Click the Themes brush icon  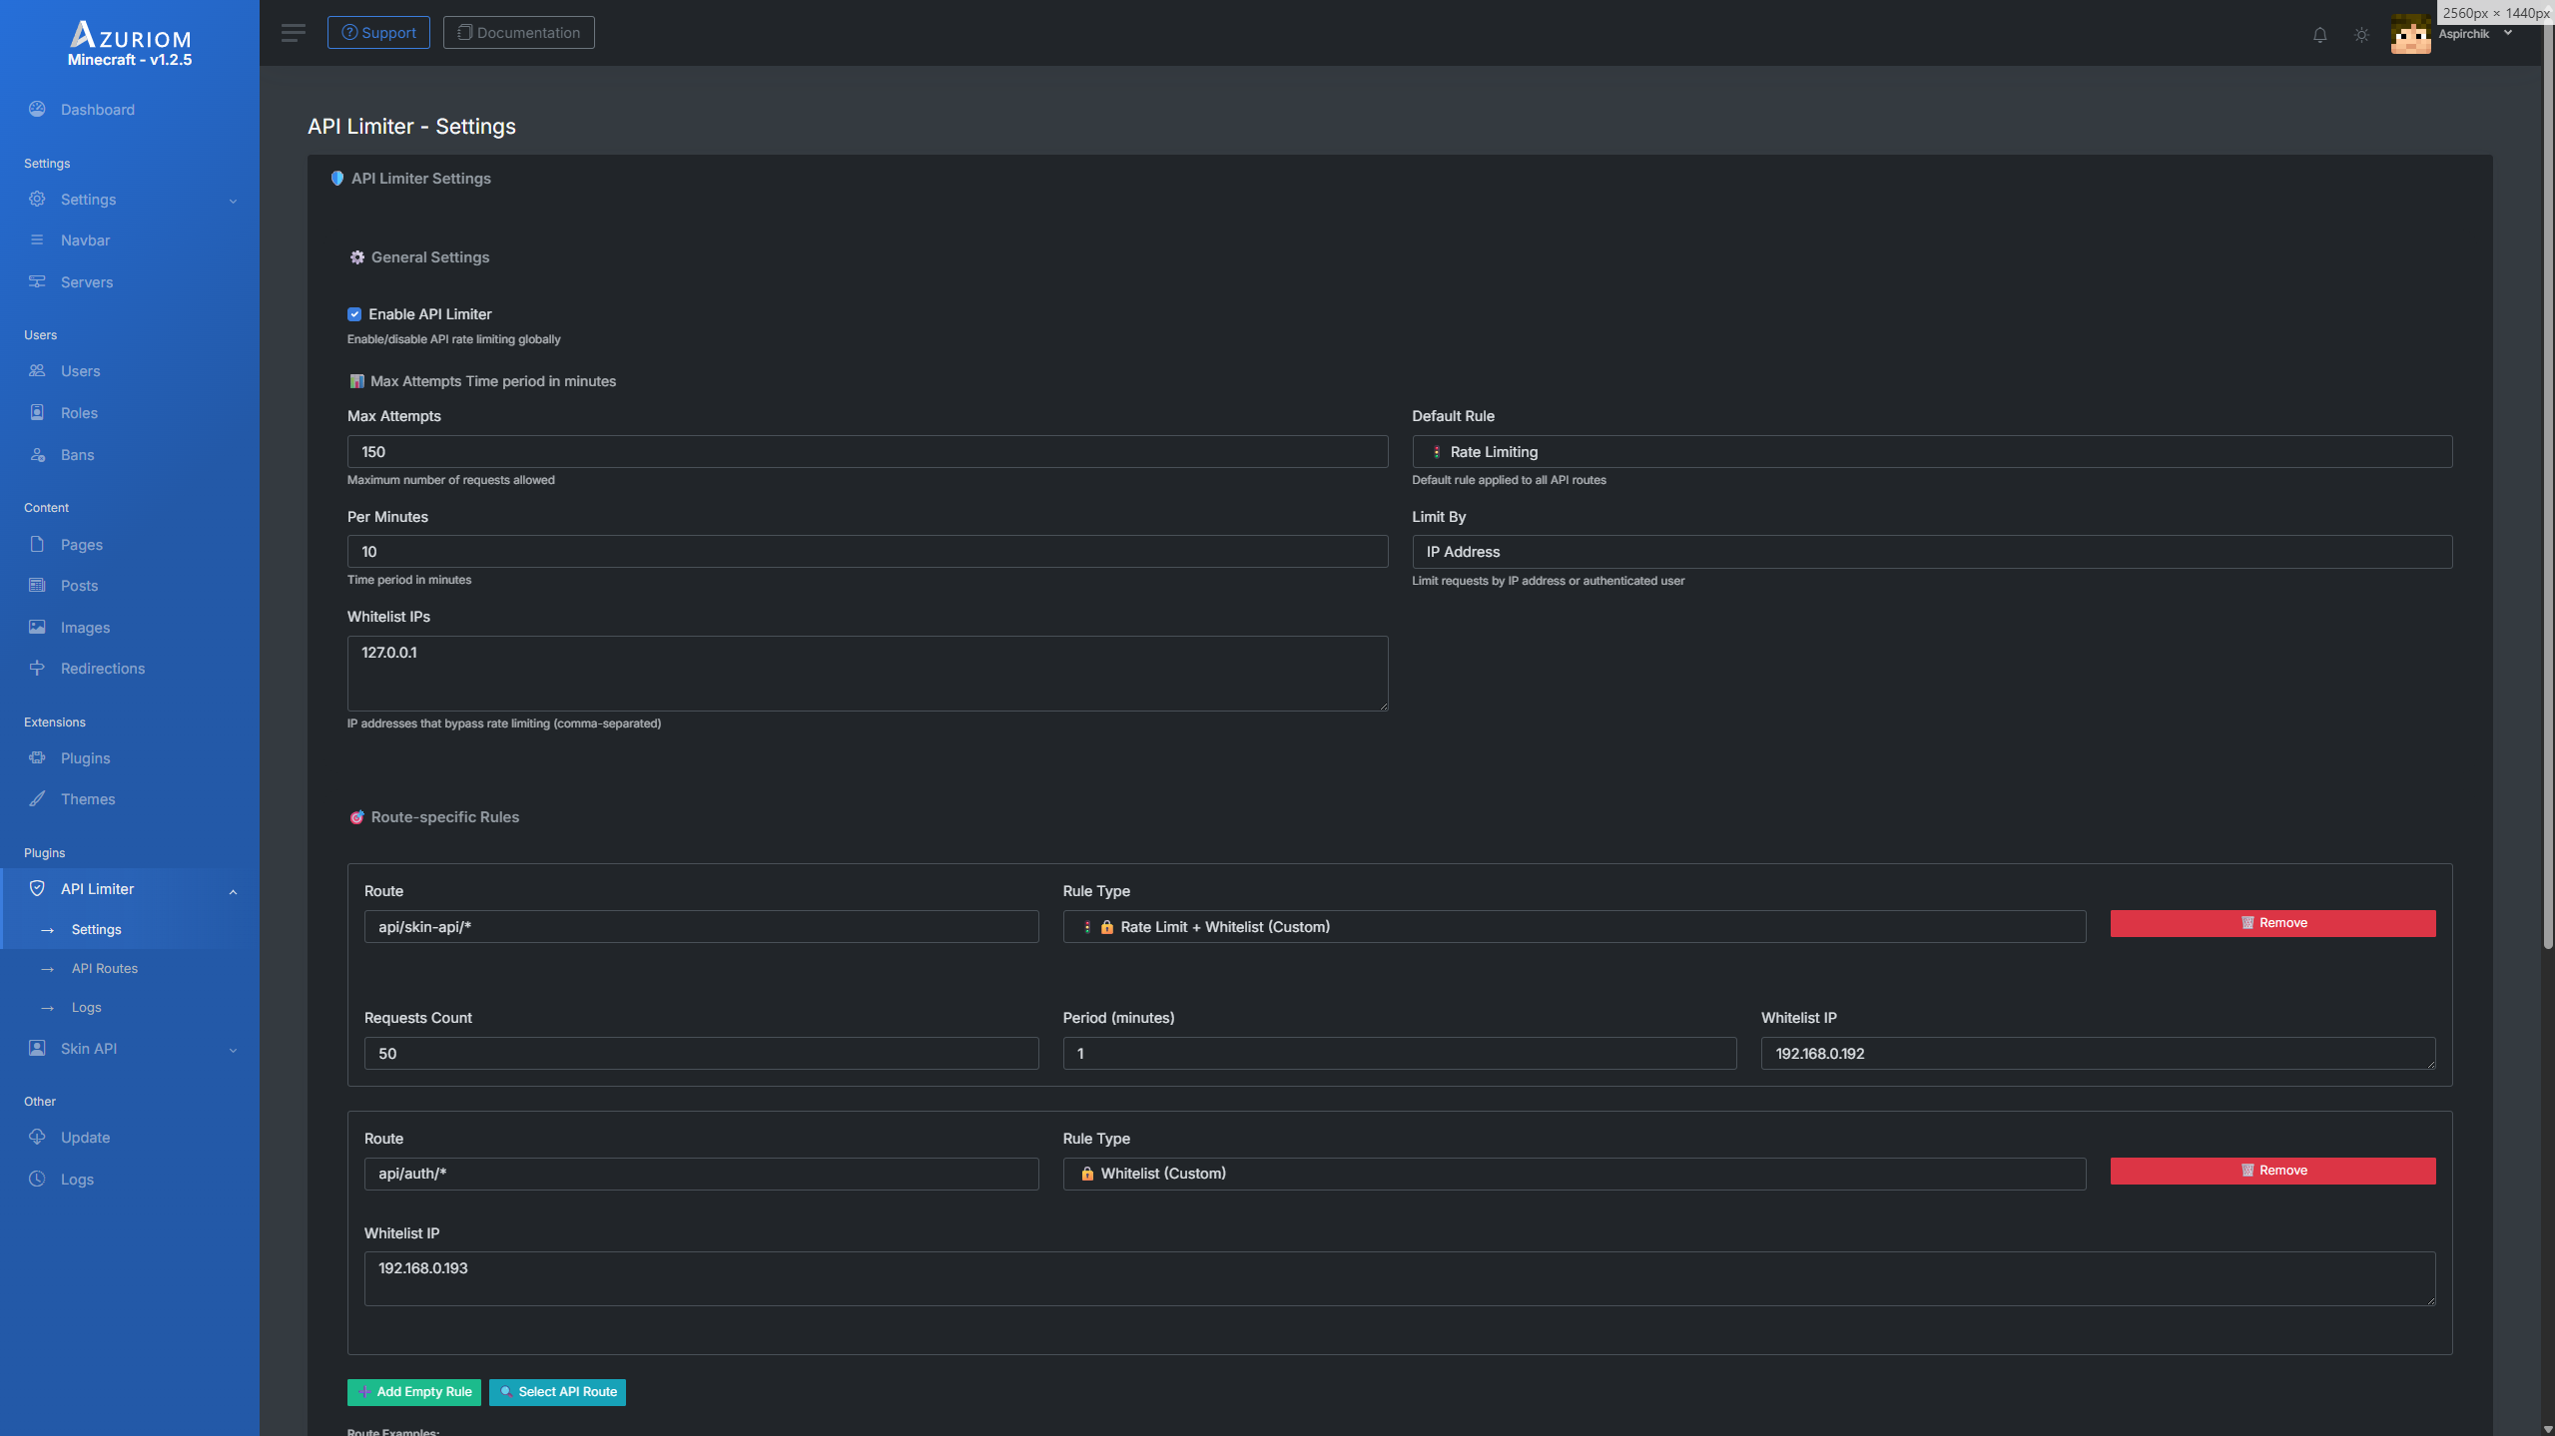[x=37, y=799]
